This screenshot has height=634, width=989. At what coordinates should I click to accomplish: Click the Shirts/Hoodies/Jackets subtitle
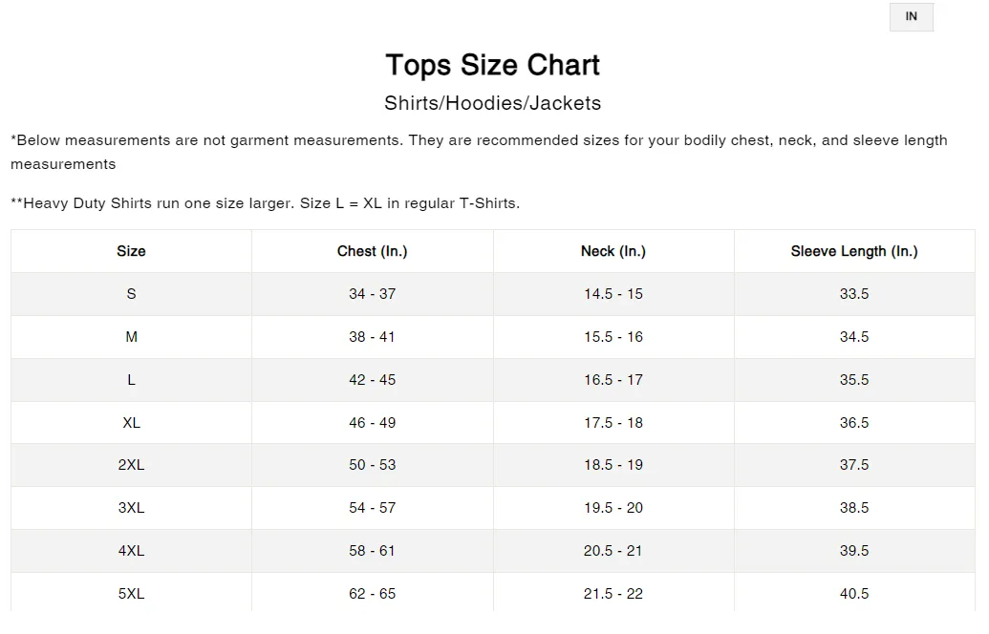(x=493, y=103)
